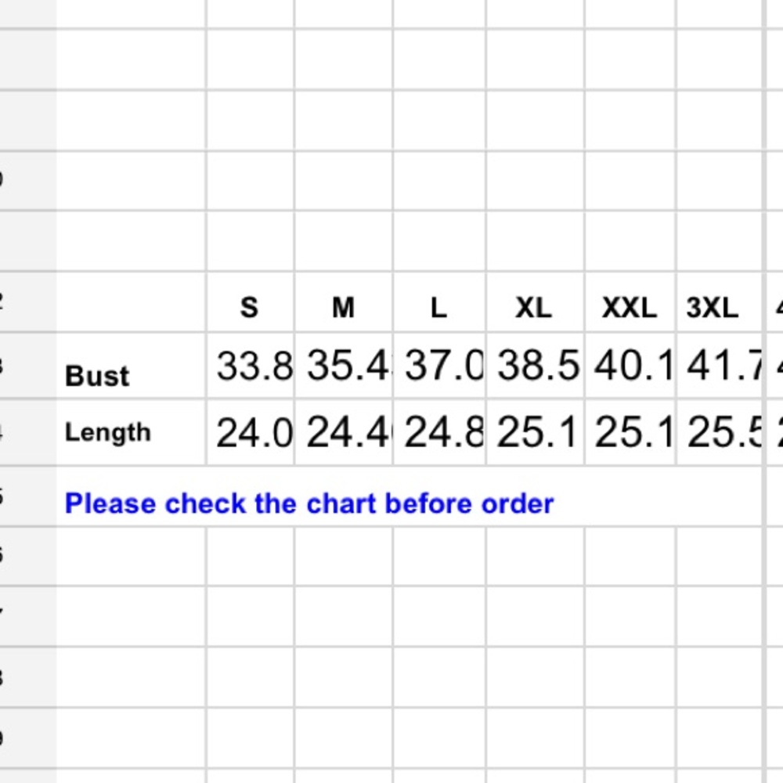The height and width of the screenshot is (783, 783).
Task: Select the XXL size header cell
Action: coord(630,302)
